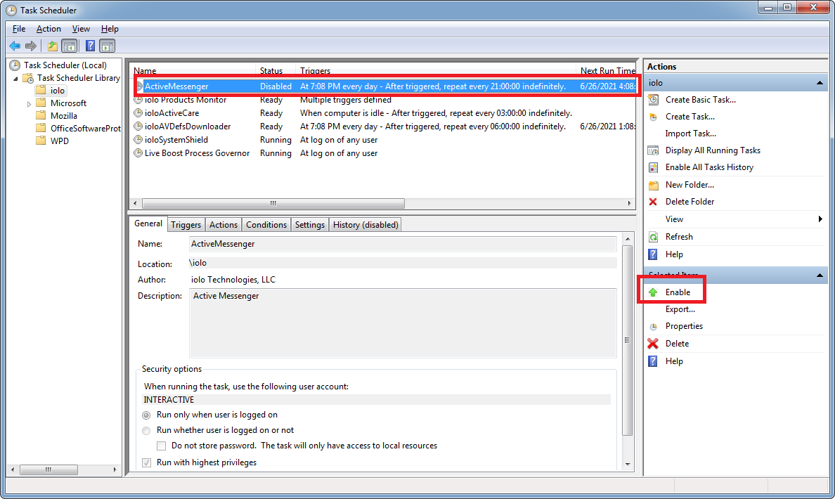This screenshot has width=835, height=499.
Task: Select Run whether user is logged on radio button
Action: (x=146, y=430)
